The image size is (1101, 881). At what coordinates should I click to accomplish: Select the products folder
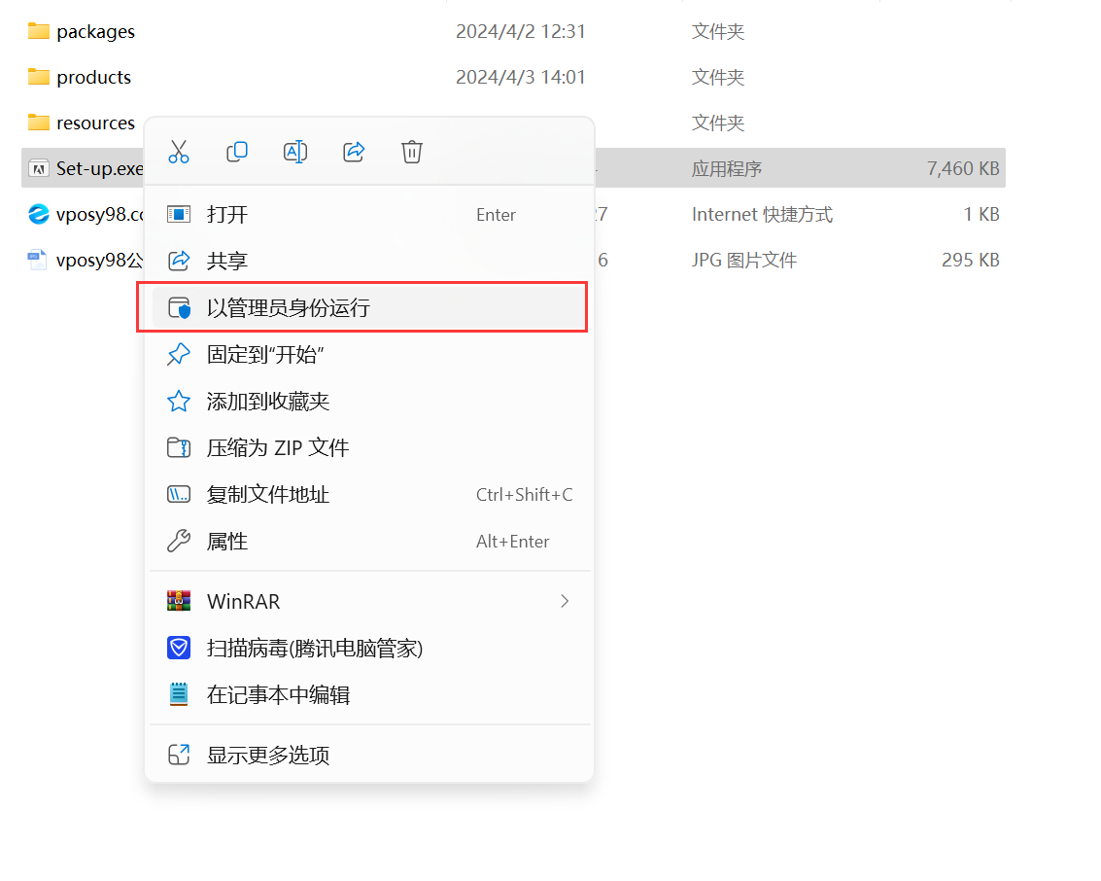pos(93,78)
